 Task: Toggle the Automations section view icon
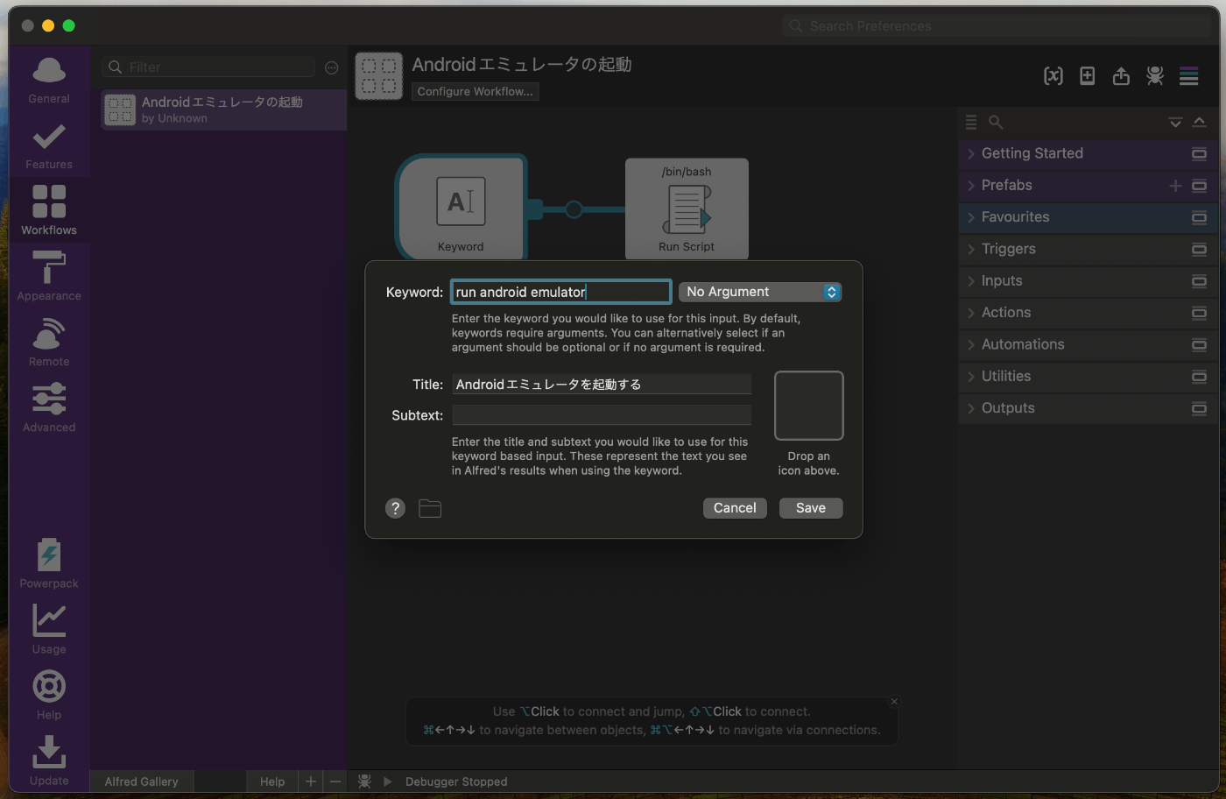click(1199, 344)
